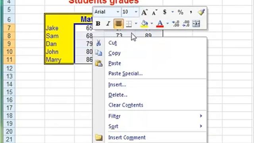This screenshot has height=143, width=254.
Task: Choose Cut from the context menu
Action: click(150, 43)
